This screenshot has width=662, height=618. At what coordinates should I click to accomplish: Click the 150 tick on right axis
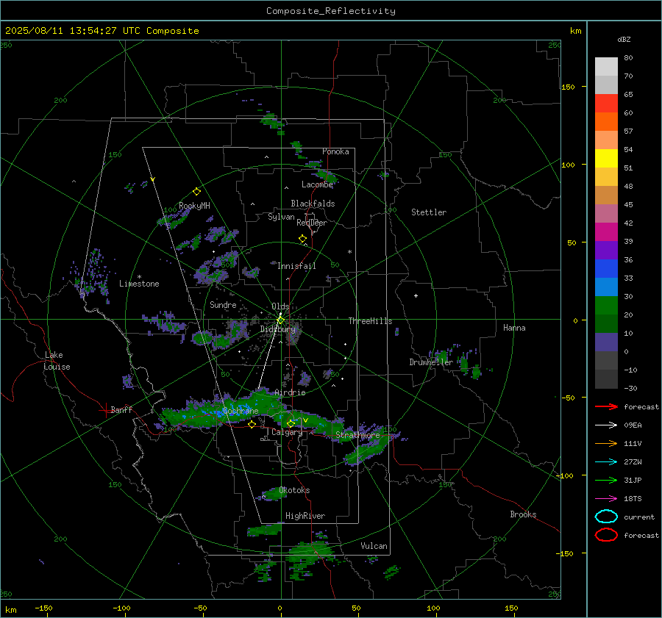568,87
